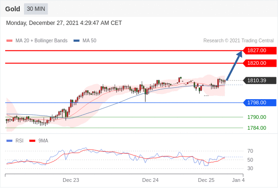The height and width of the screenshot is (188, 278).
Task: Toggle the MA 20 + Bollinger Bands legend swatch
Action: 9,41
